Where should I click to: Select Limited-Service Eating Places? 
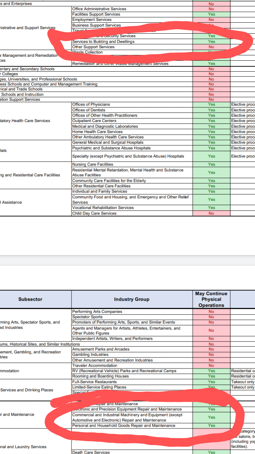point(132,387)
